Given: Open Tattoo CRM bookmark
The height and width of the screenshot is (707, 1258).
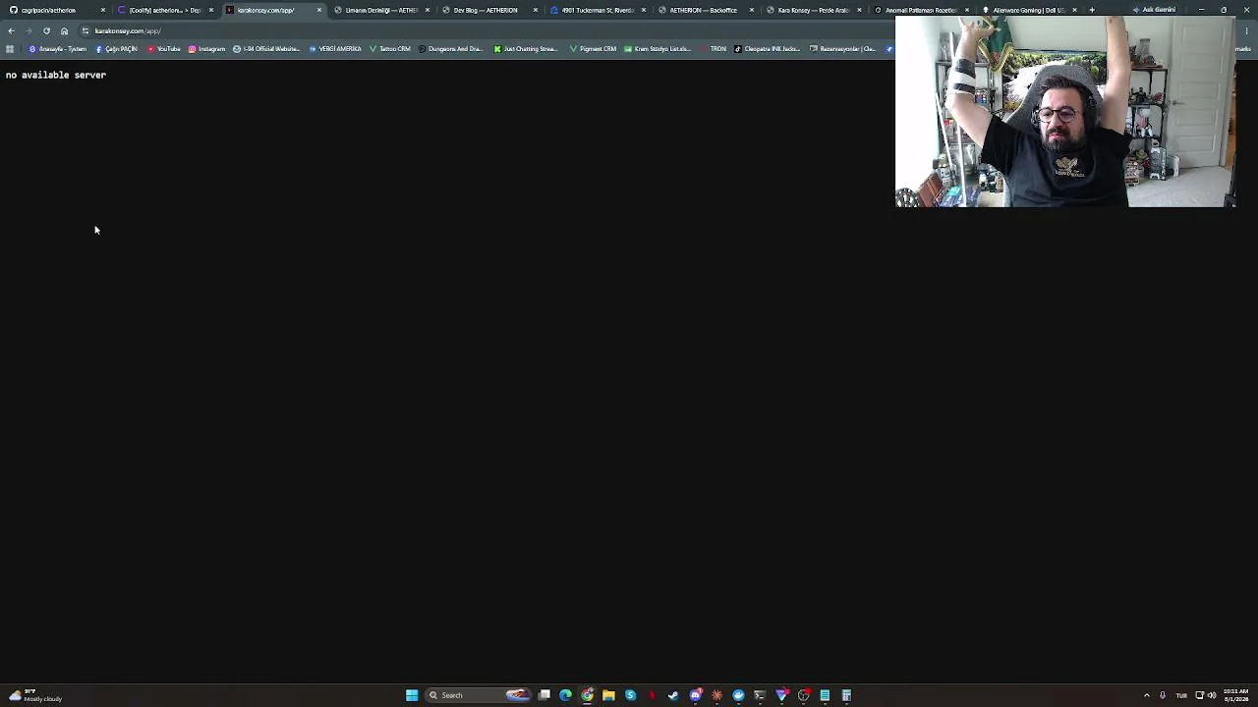Looking at the screenshot, I should [x=390, y=48].
